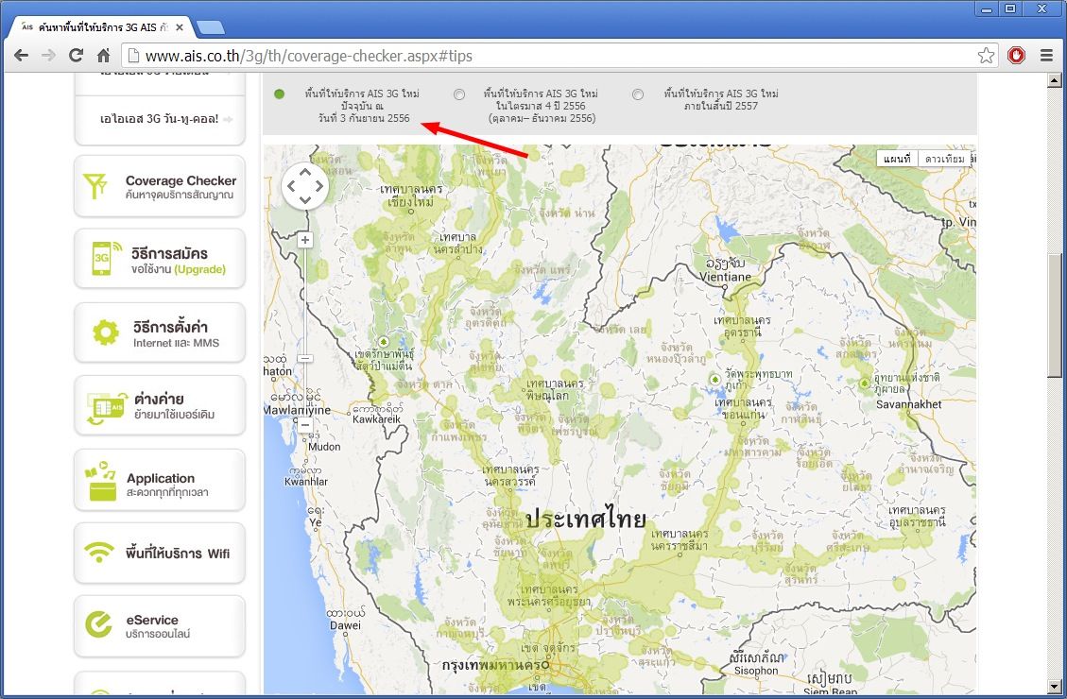Select quarter 4 2556 coverage radio option
The width and height of the screenshot is (1067, 699).
point(459,94)
